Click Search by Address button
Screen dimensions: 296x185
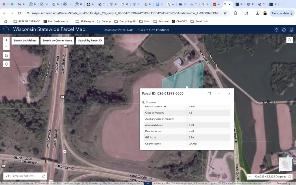pos(25,40)
